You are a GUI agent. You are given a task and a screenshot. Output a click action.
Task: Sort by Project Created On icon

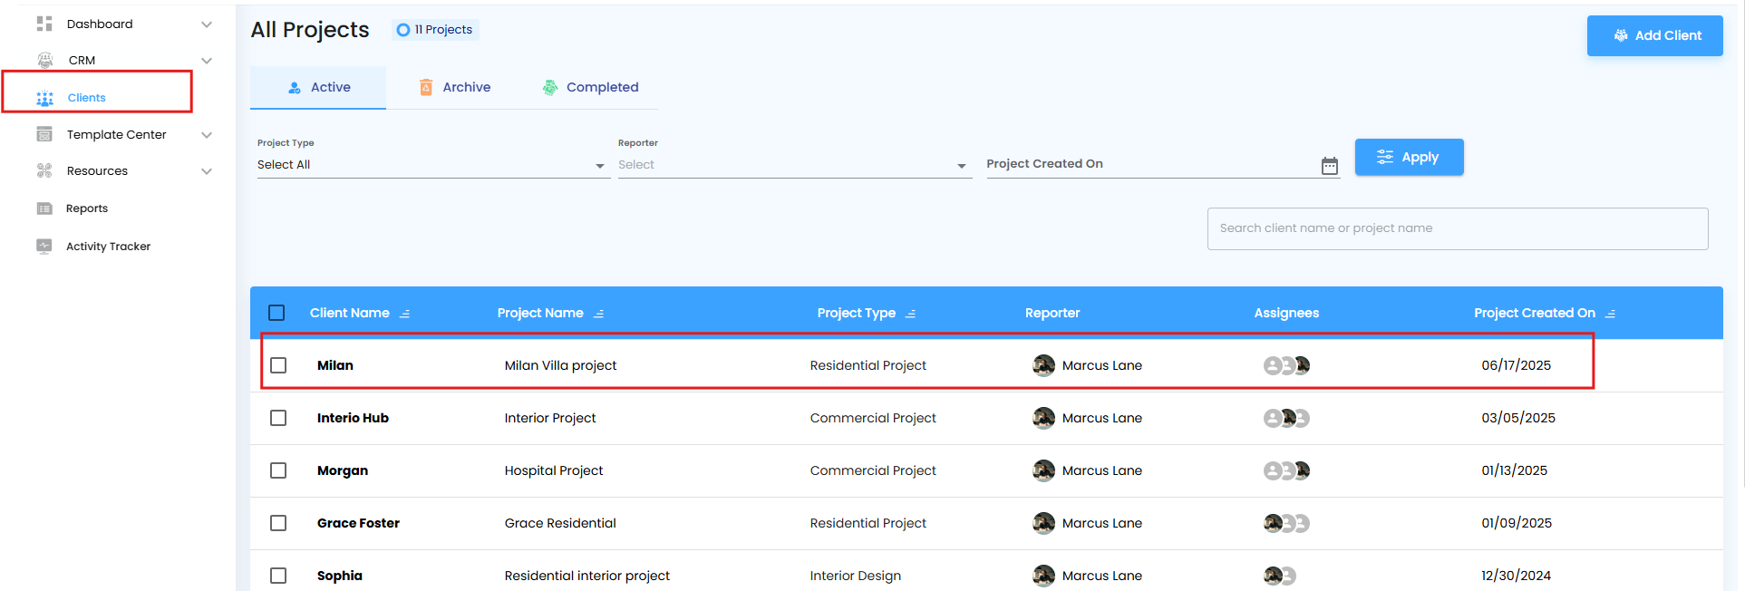[x=1610, y=314]
